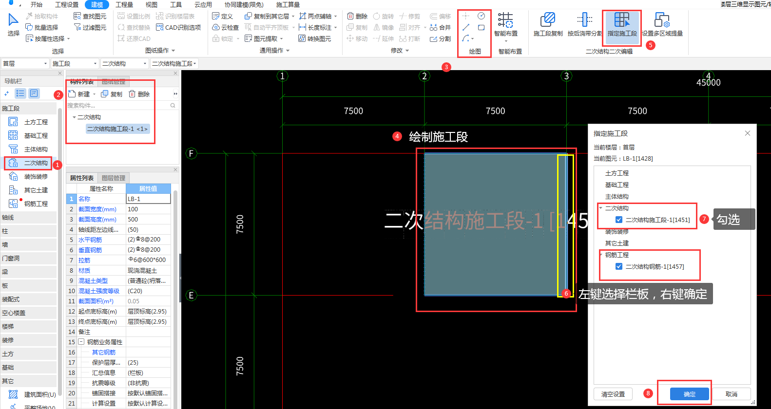
Task: Toggle 二次结构施工段-1[1451] checkbox
Action: [x=619, y=220]
